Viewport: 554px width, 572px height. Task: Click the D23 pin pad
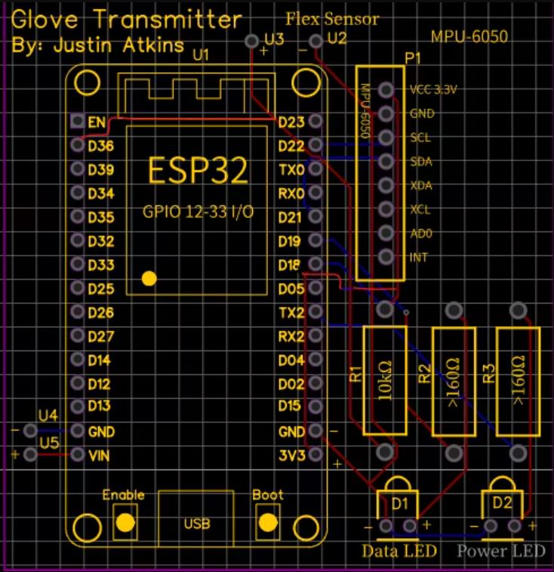point(315,121)
